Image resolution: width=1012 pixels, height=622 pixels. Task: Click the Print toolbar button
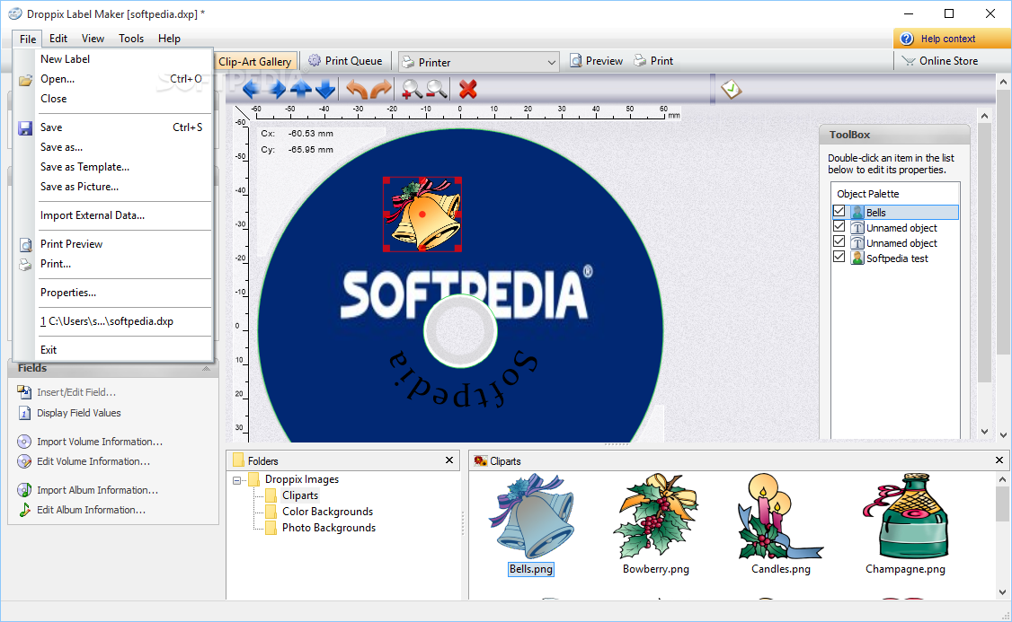click(653, 61)
